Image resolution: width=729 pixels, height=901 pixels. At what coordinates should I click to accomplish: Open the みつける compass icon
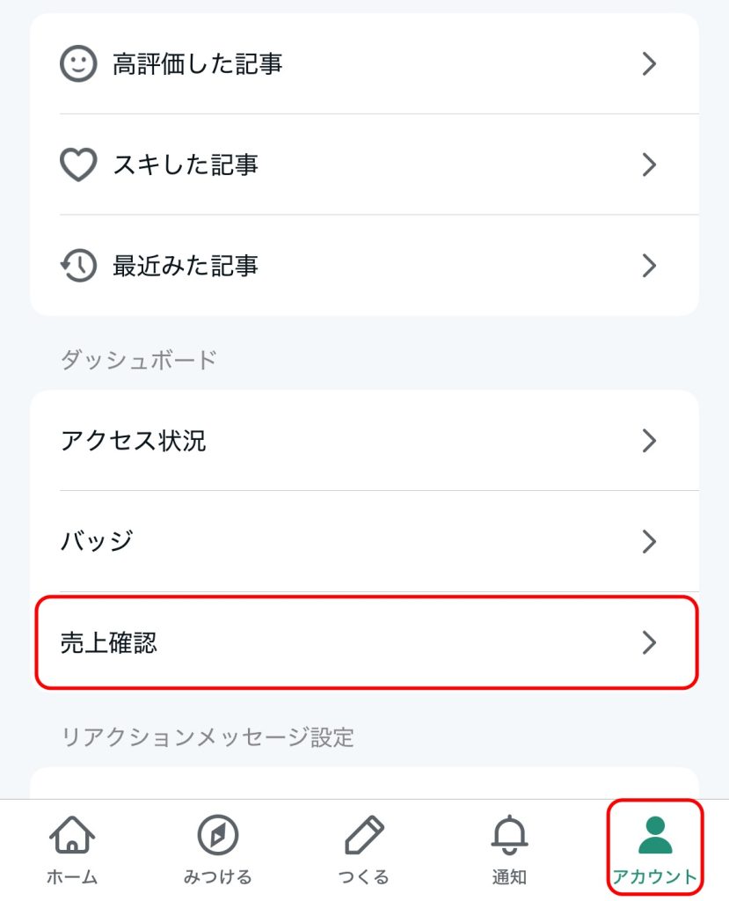[x=218, y=834]
